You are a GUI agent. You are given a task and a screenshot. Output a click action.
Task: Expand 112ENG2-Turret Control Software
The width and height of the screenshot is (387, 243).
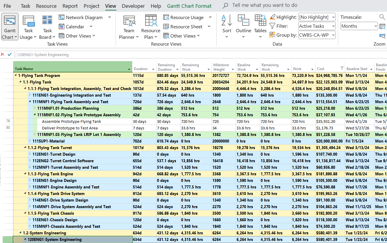[30, 161]
